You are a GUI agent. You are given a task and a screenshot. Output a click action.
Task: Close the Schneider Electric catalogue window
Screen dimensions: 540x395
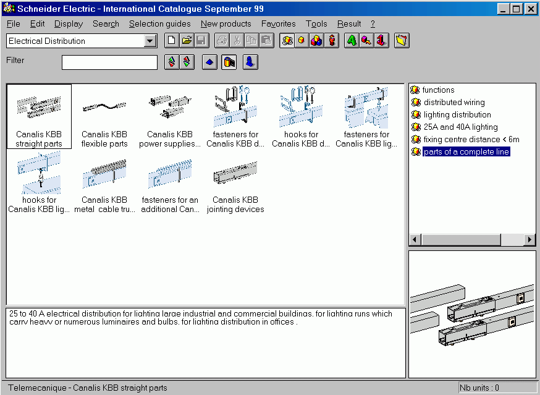pos(531,9)
